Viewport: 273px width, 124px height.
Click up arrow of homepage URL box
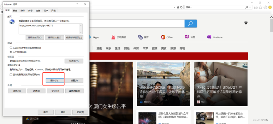(x=80, y=25)
